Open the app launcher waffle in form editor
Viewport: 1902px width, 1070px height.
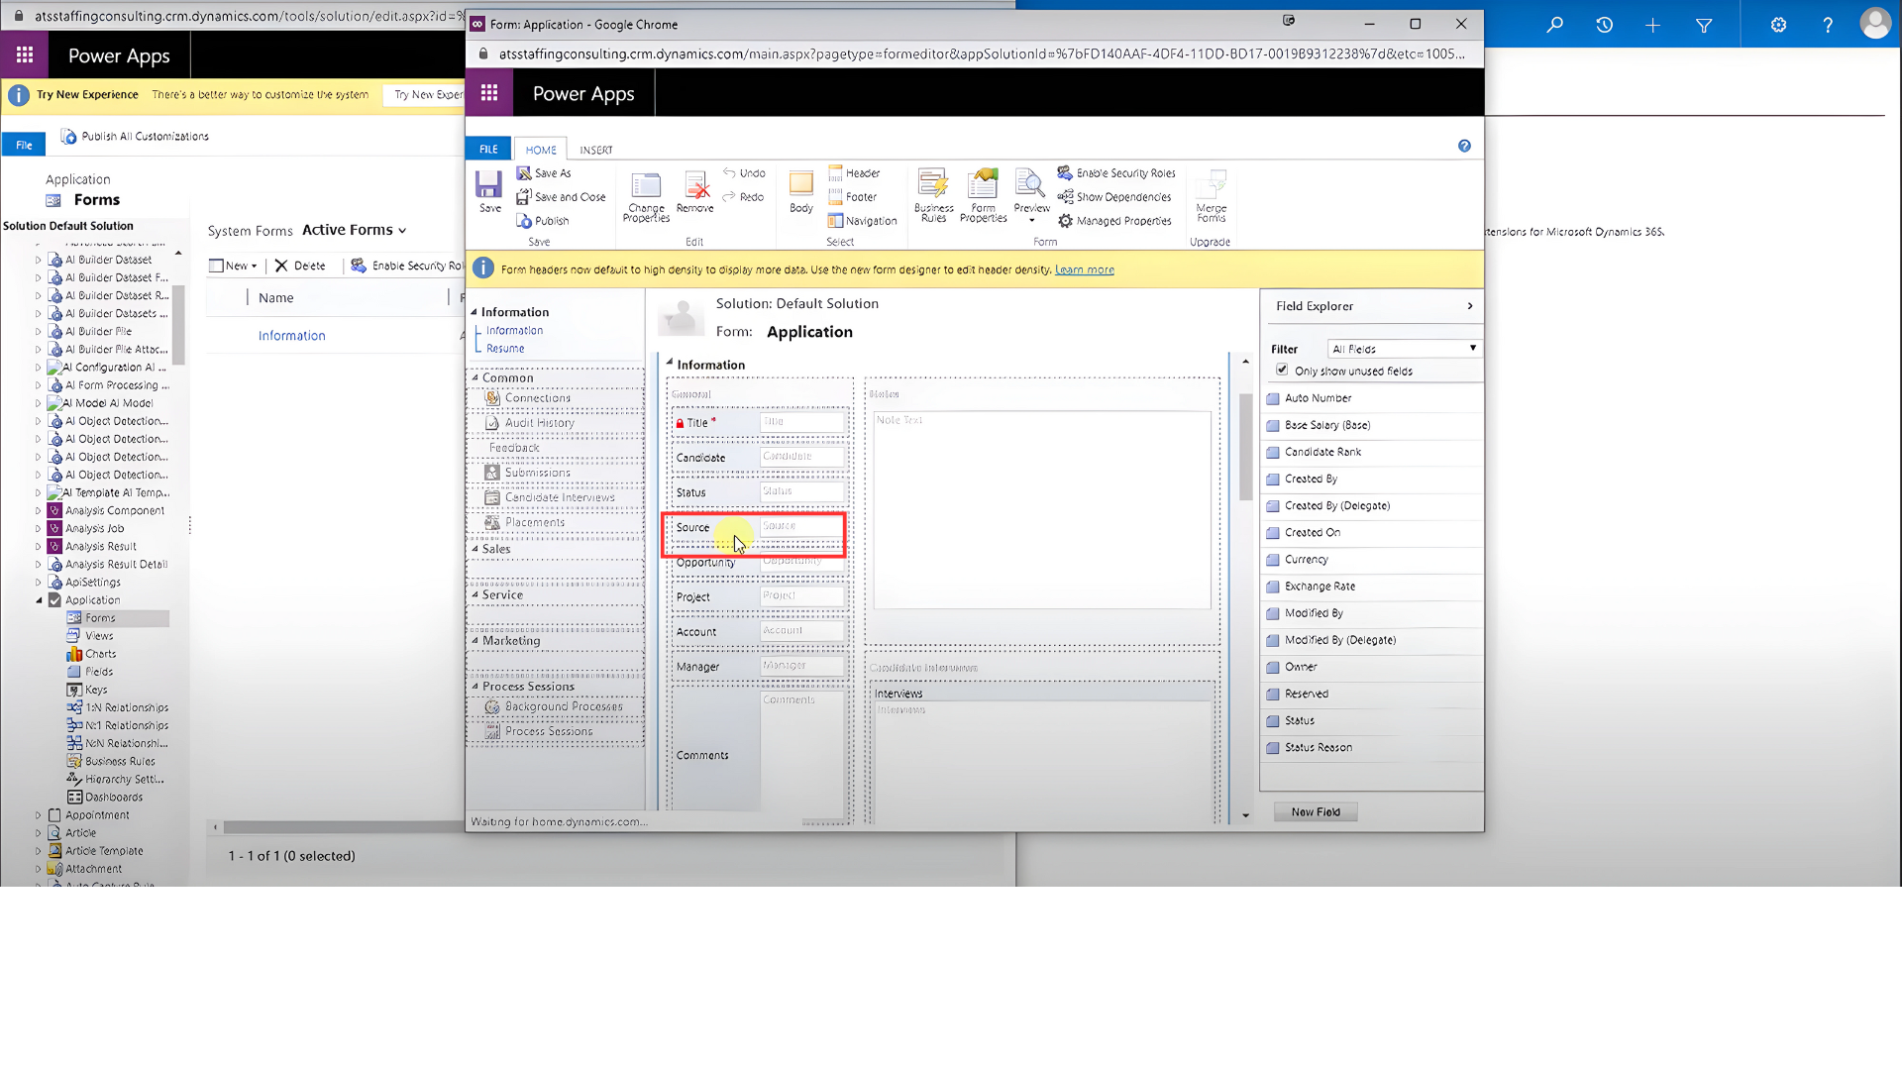tap(489, 93)
